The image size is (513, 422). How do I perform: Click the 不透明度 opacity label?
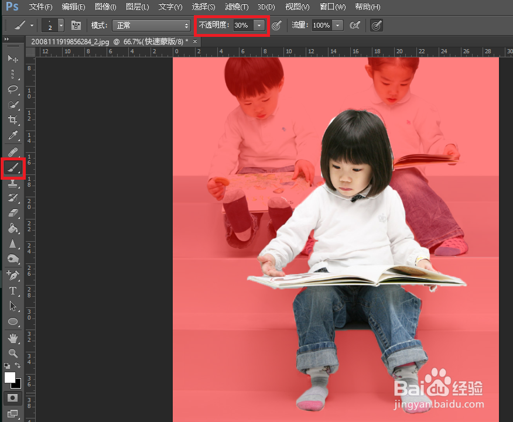tap(214, 25)
